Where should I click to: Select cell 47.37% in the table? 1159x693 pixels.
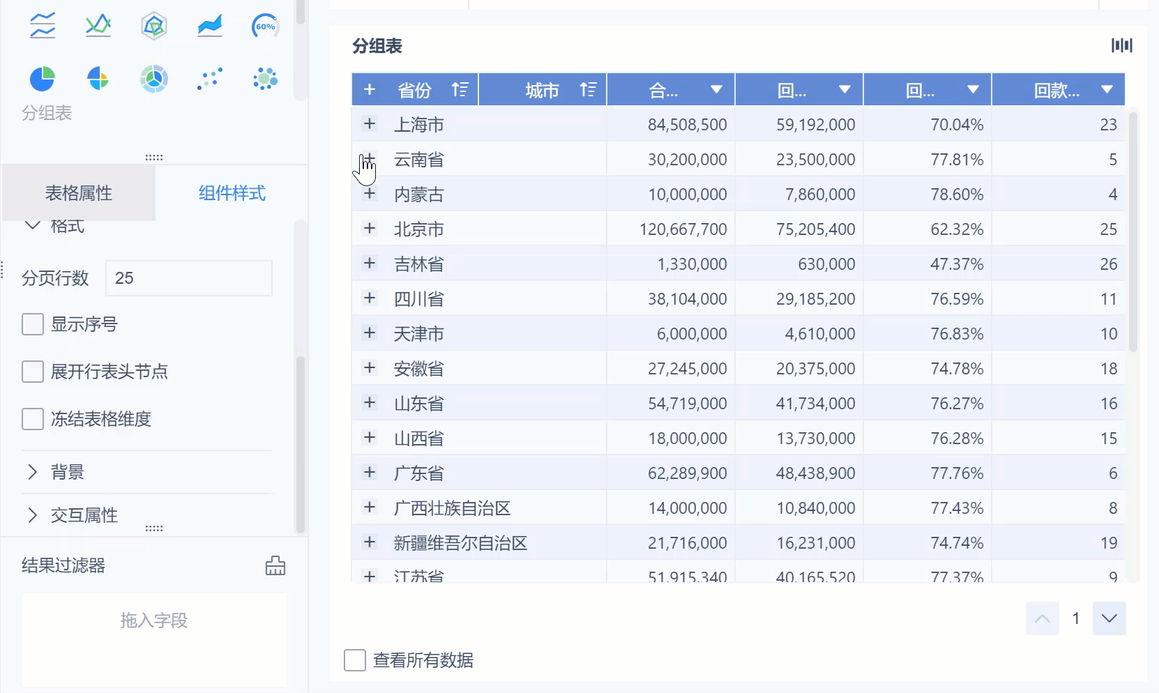927,264
